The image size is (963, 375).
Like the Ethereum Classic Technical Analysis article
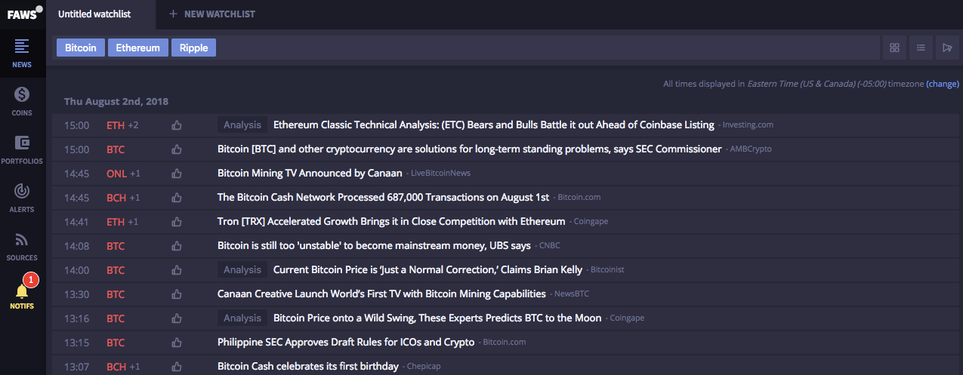(x=177, y=125)
